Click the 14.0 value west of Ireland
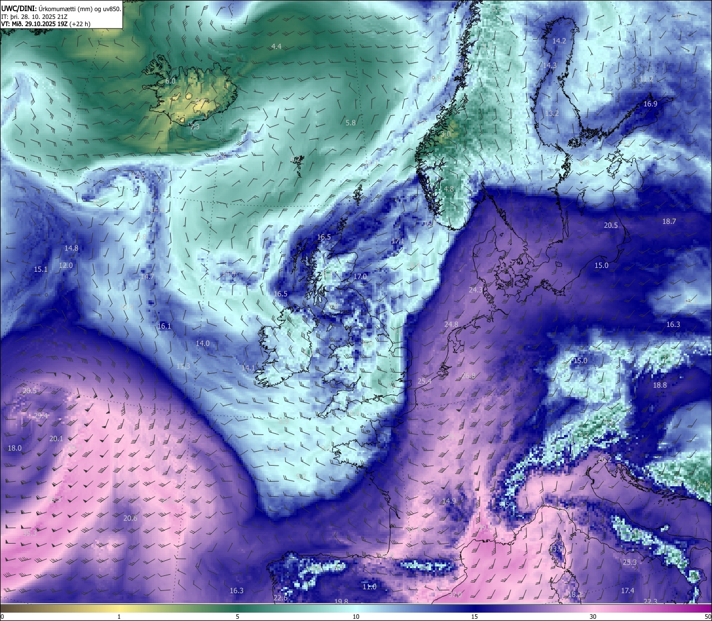The height and width of the screenshot is (621, 712). pyautogui.click(x=202, y=344)
